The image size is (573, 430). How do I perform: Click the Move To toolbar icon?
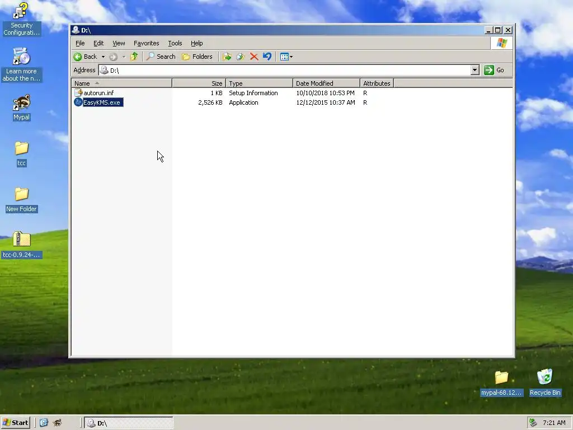pos(227,57)
